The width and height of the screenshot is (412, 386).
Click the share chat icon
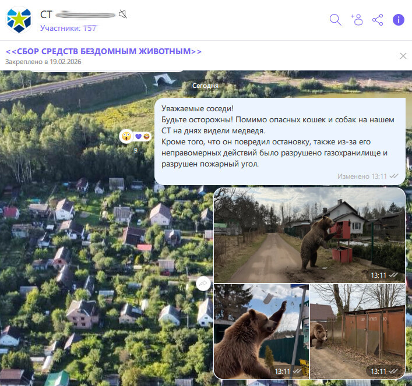coord(378,20)
